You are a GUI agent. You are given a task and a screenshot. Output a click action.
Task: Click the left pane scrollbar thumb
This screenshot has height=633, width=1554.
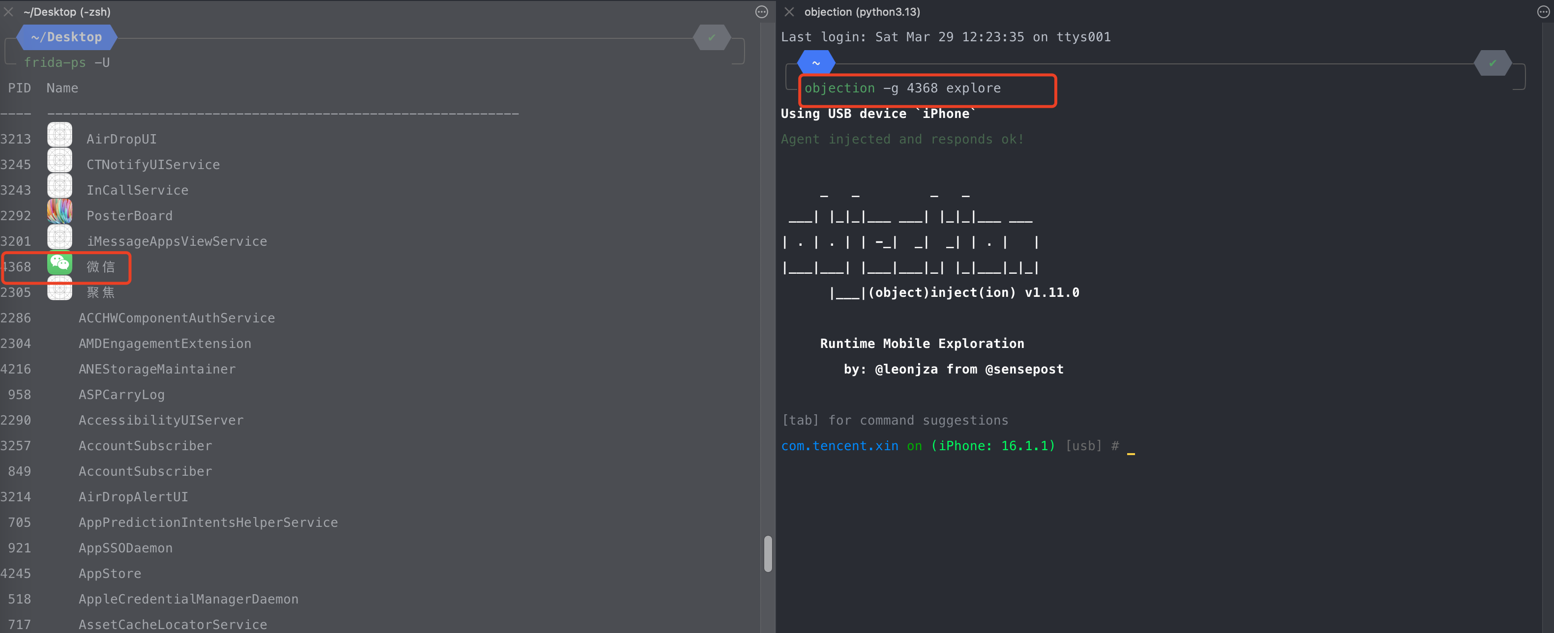coord(768,553)
